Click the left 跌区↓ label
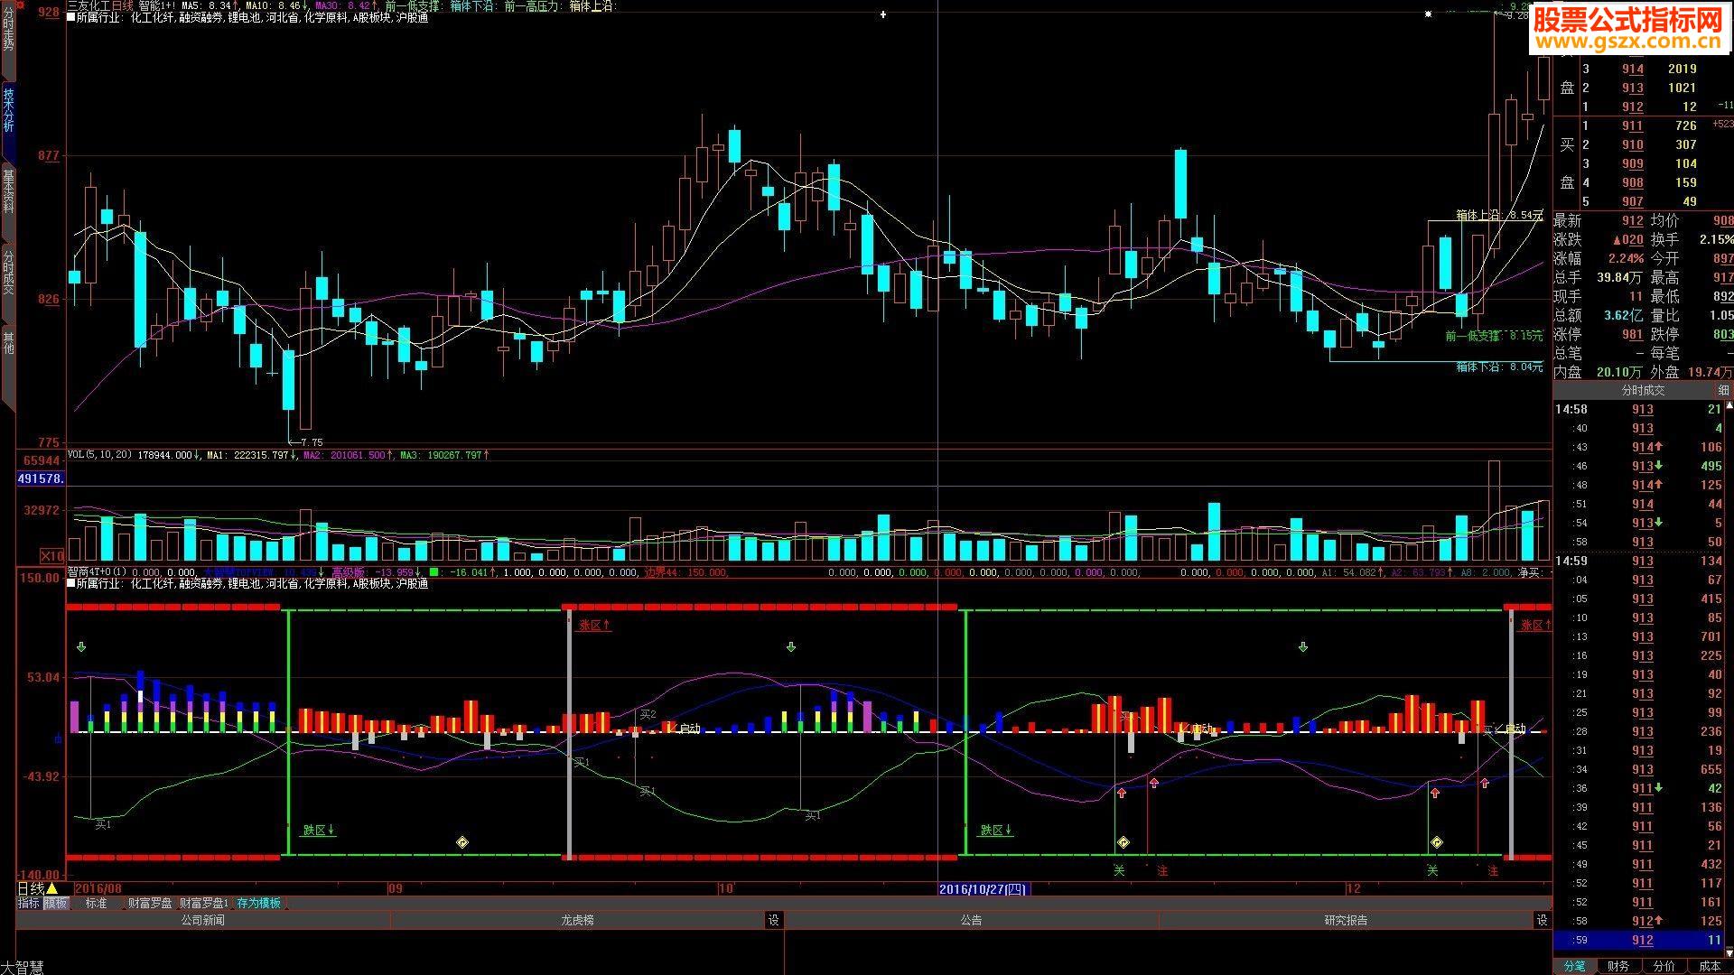The image size is (1734, 975). (318, 830)
